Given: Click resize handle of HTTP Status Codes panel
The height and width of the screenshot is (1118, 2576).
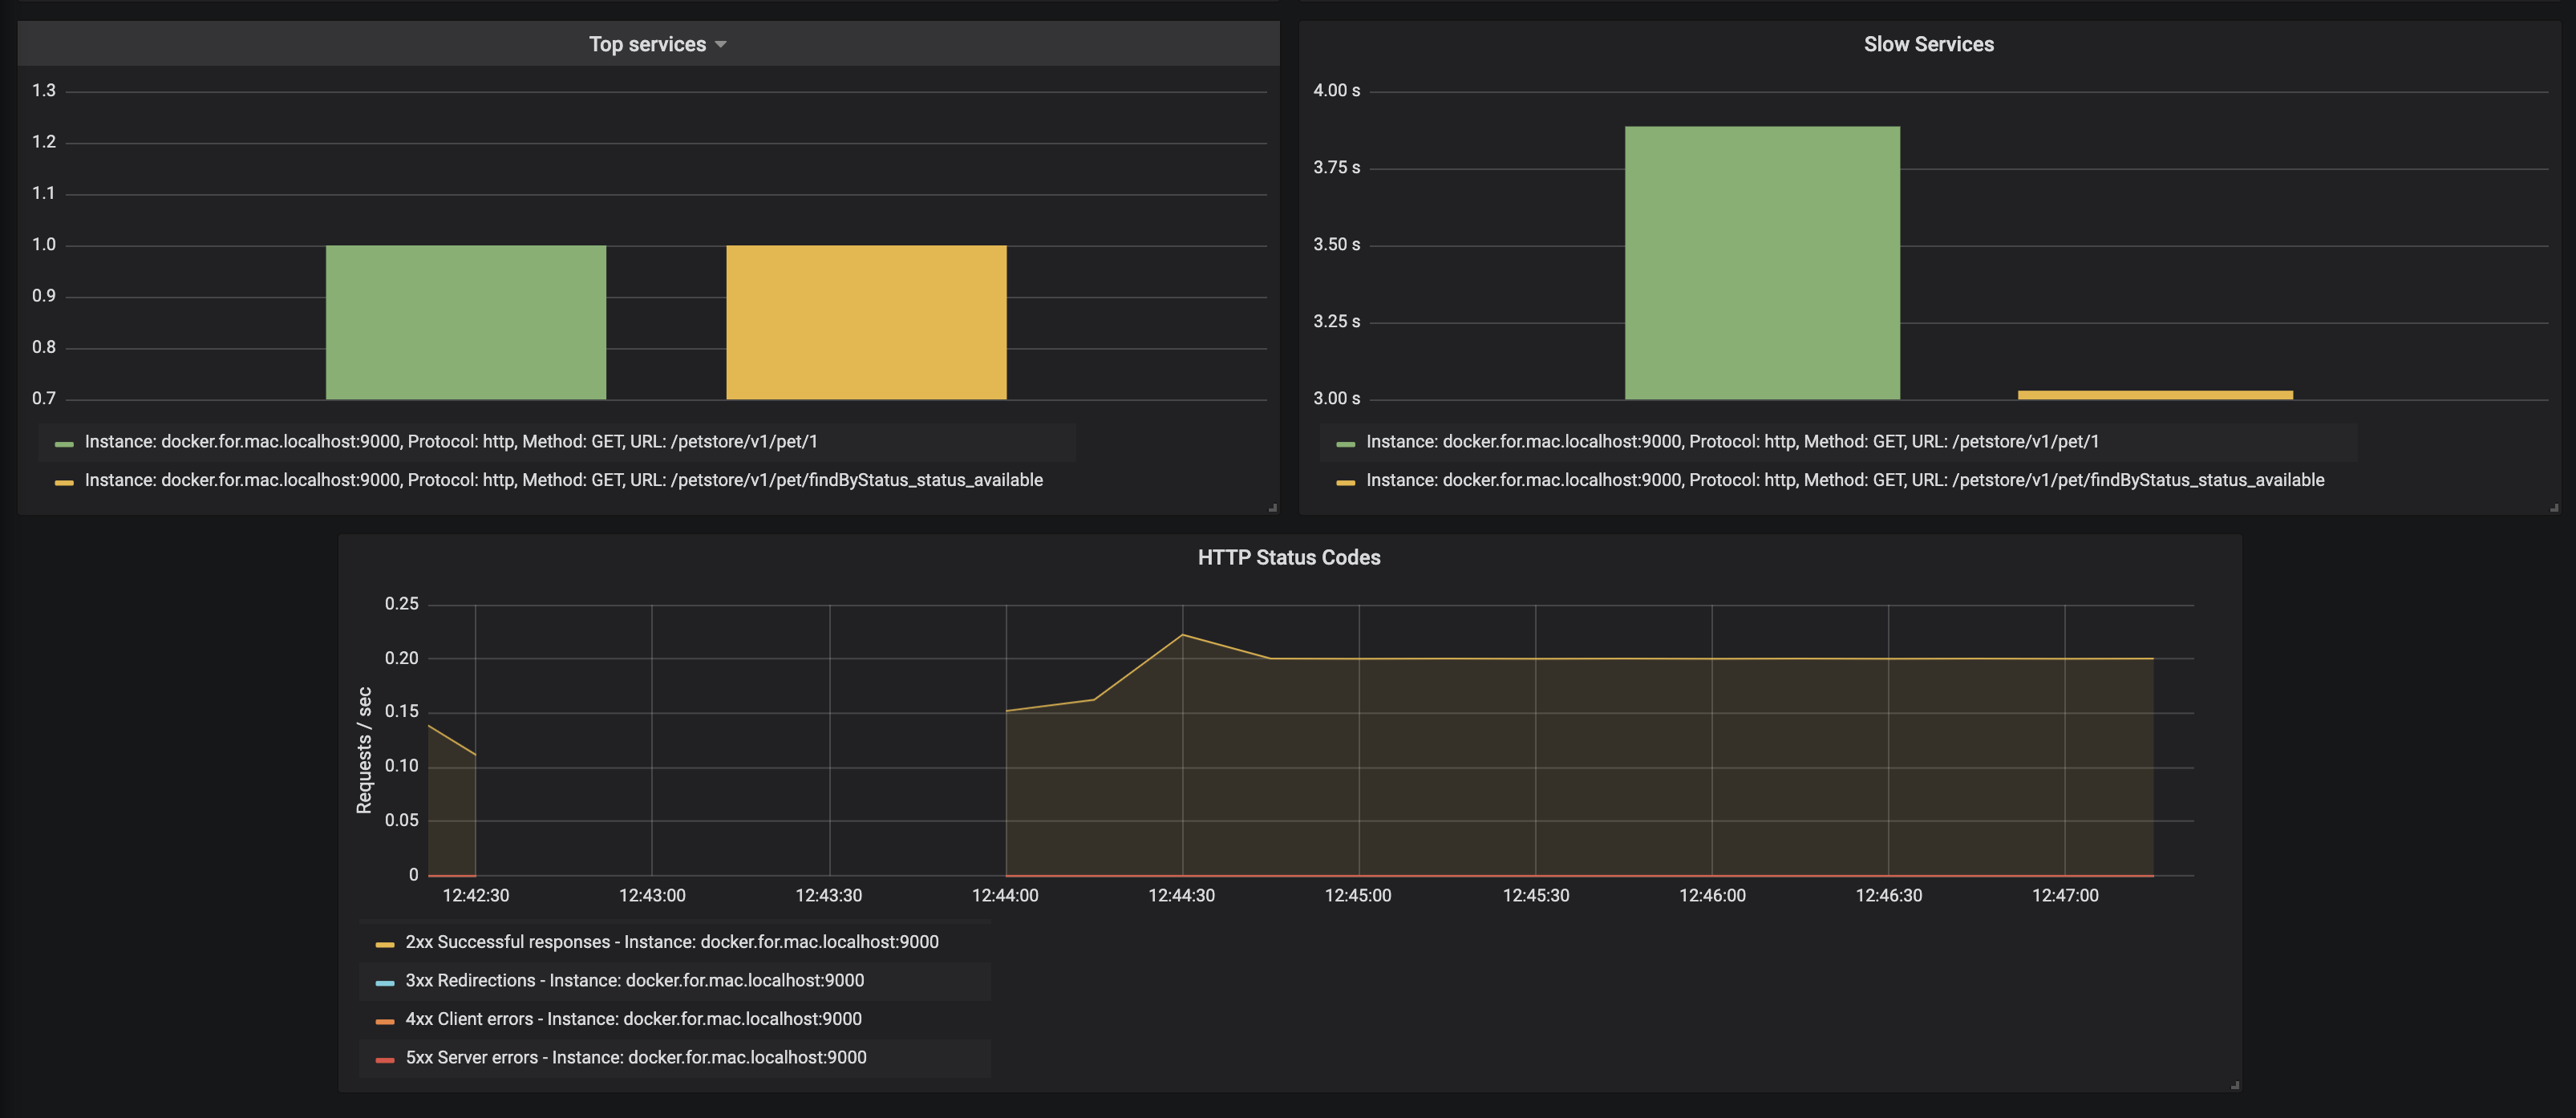Looking at the screenshot, I should [2234, 1085].
